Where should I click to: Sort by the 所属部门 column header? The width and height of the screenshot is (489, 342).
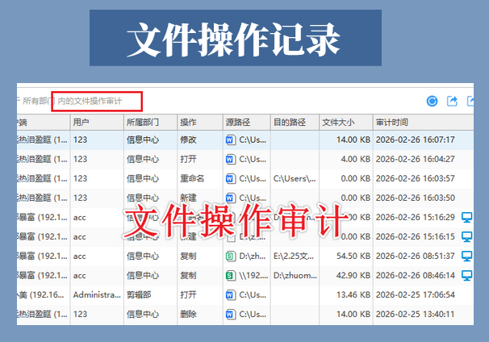click(150, 123)
